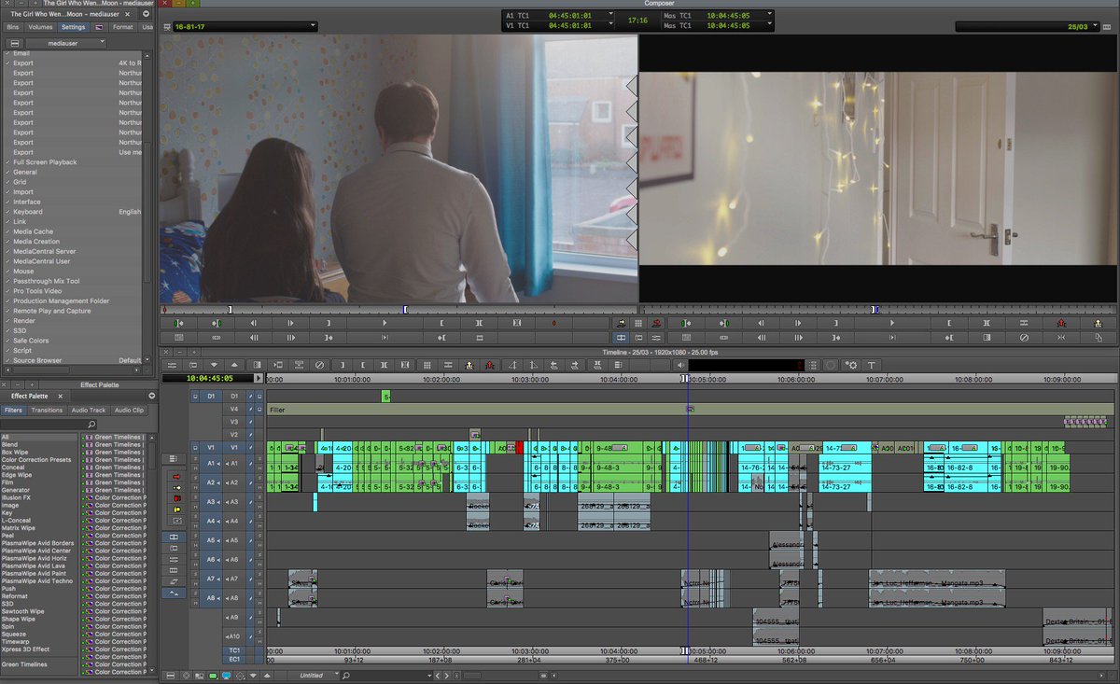Open timeline settings gear icon
The width and height of the screenshot is (1120, 684).
tap(850, 365)
